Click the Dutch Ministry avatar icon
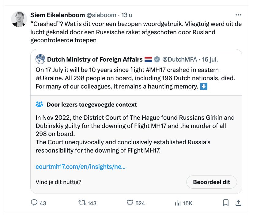Image resolution: width=253 pixels, height=215 pixels. 40,59
